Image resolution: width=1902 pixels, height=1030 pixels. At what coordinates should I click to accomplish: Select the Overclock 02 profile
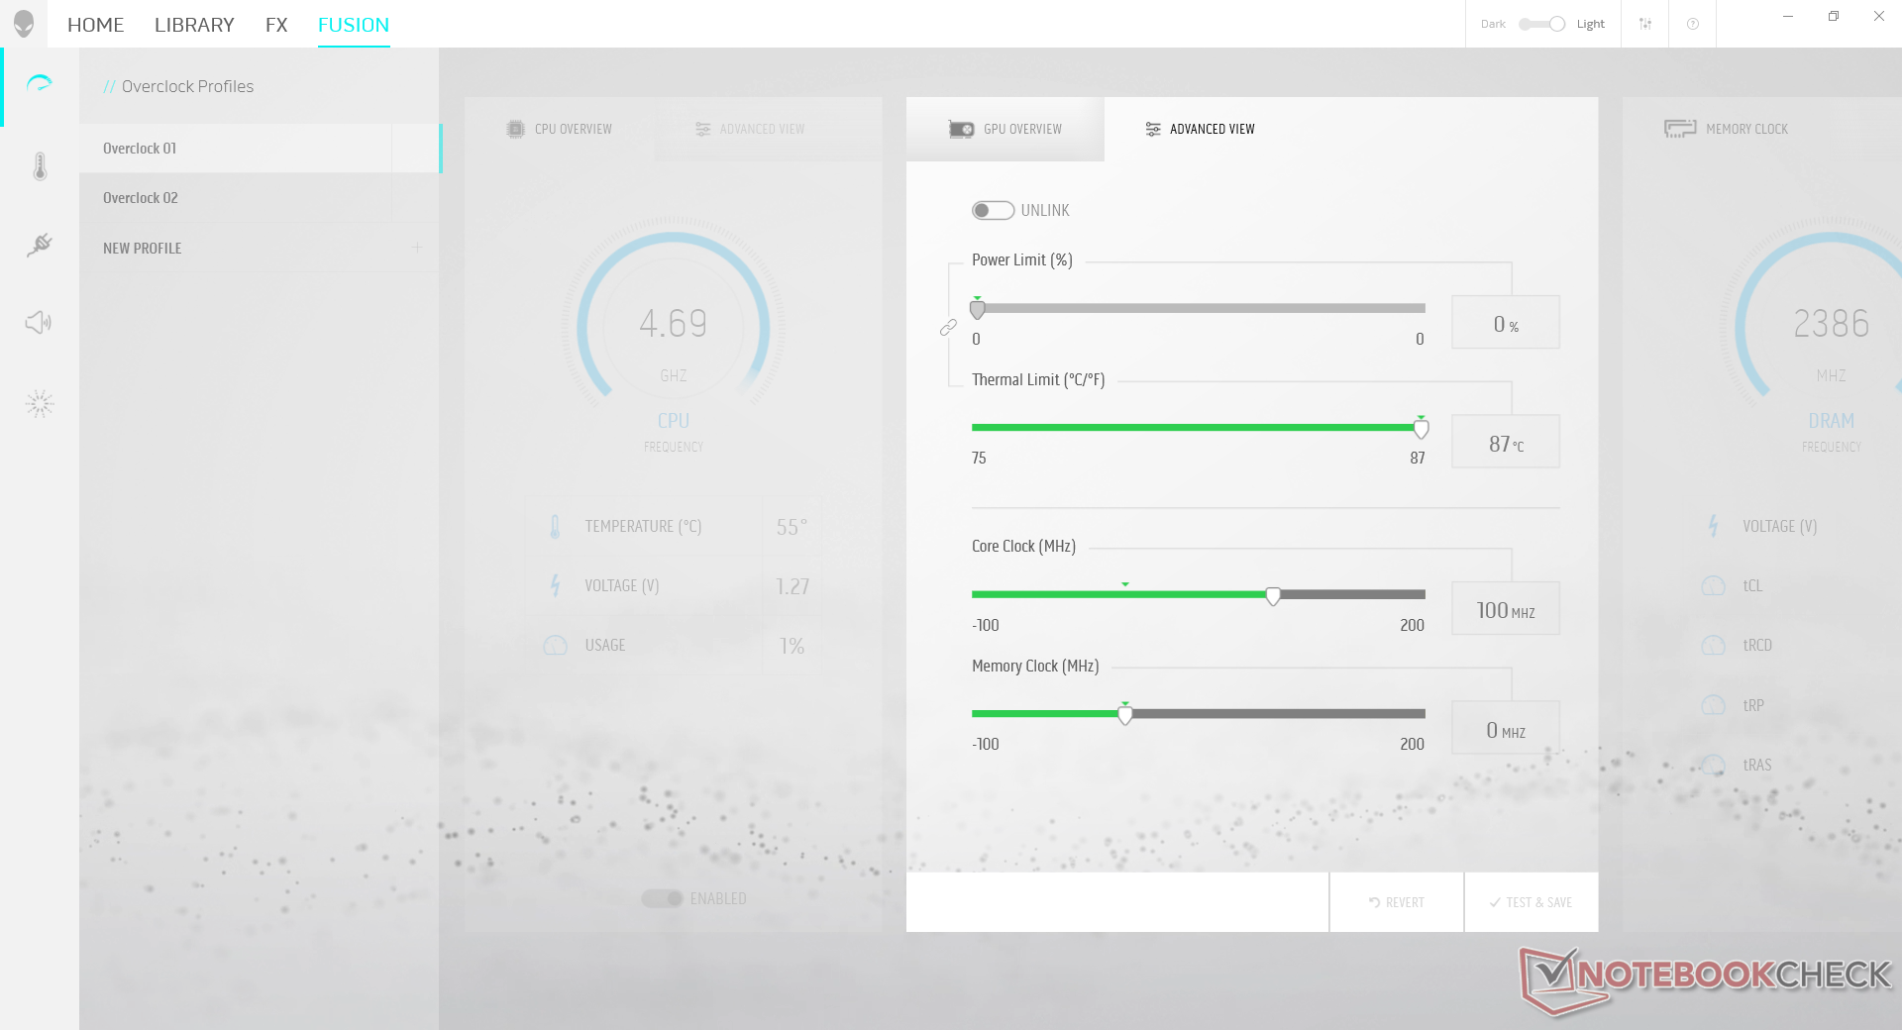pos(141,198)
